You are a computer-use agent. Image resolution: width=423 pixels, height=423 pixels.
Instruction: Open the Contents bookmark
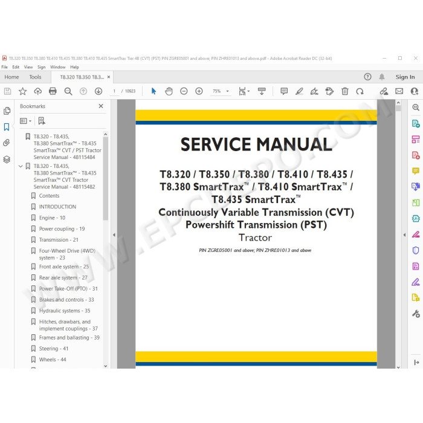pyautogui.click(x=49, y=196)
